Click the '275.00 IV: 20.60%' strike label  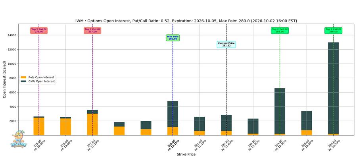point(39,145)
